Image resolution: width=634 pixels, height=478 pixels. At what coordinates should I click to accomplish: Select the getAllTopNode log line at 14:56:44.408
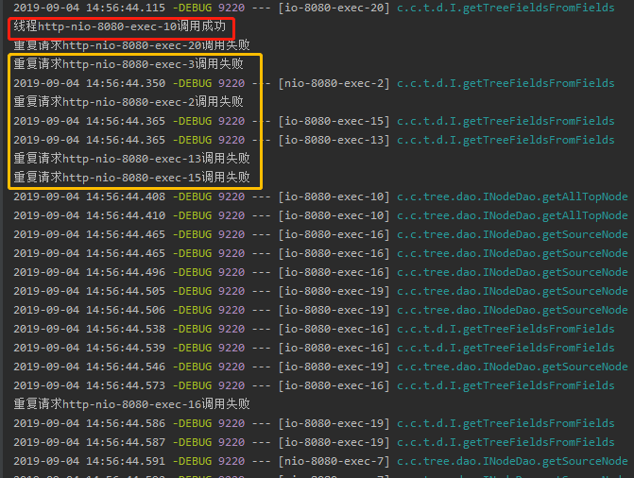(320, 196)
